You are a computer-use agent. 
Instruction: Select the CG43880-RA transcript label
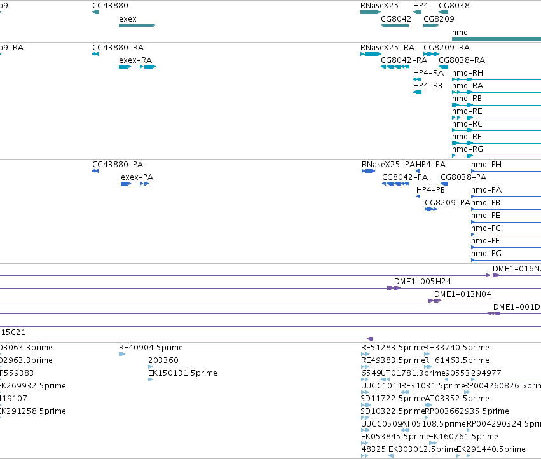coord(118,48)
